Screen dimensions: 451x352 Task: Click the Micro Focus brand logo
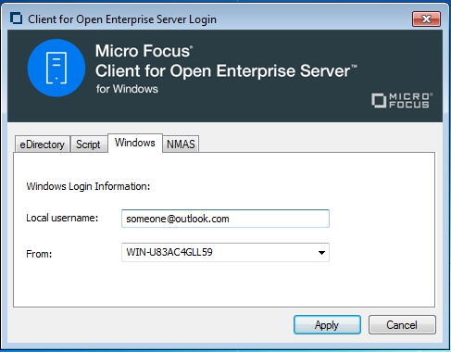pyautogui.click(x=402, y=101)
